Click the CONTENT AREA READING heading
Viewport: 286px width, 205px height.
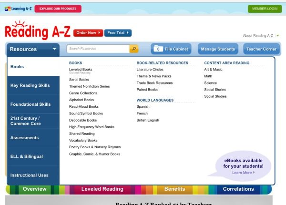(x=227, y=63)
